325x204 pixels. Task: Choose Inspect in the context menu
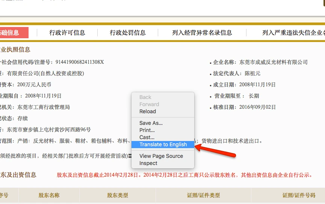[148, 163]
